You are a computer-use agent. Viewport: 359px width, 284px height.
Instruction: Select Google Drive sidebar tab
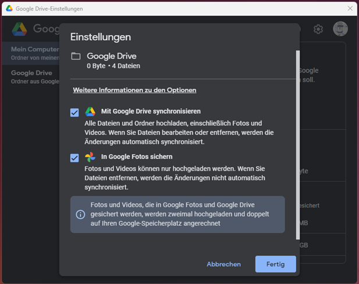(x=31, y=77)
